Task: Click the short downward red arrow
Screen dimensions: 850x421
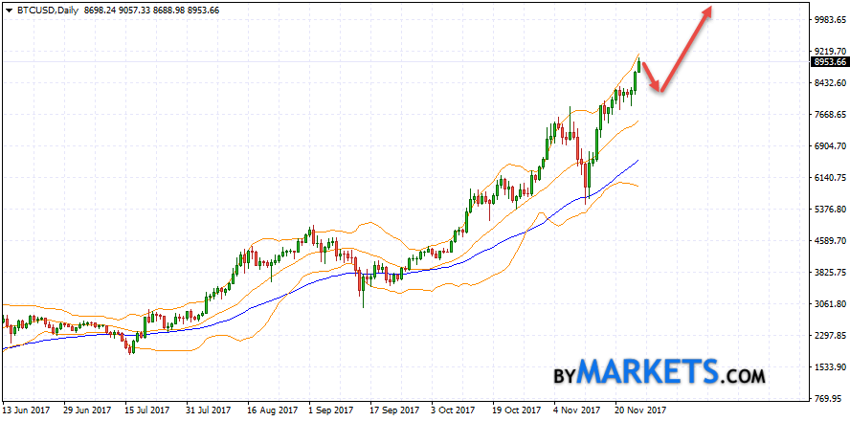Action: pyautogui.click(x=650, y=78)
